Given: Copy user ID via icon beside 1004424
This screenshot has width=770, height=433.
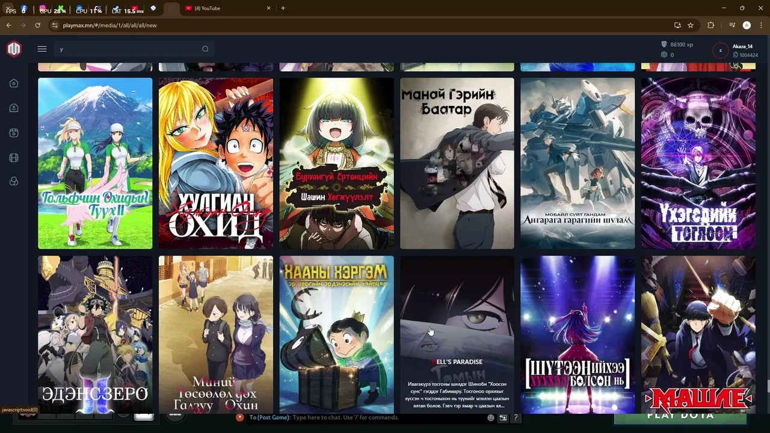Looking at the screenshot, I should 735,55.
